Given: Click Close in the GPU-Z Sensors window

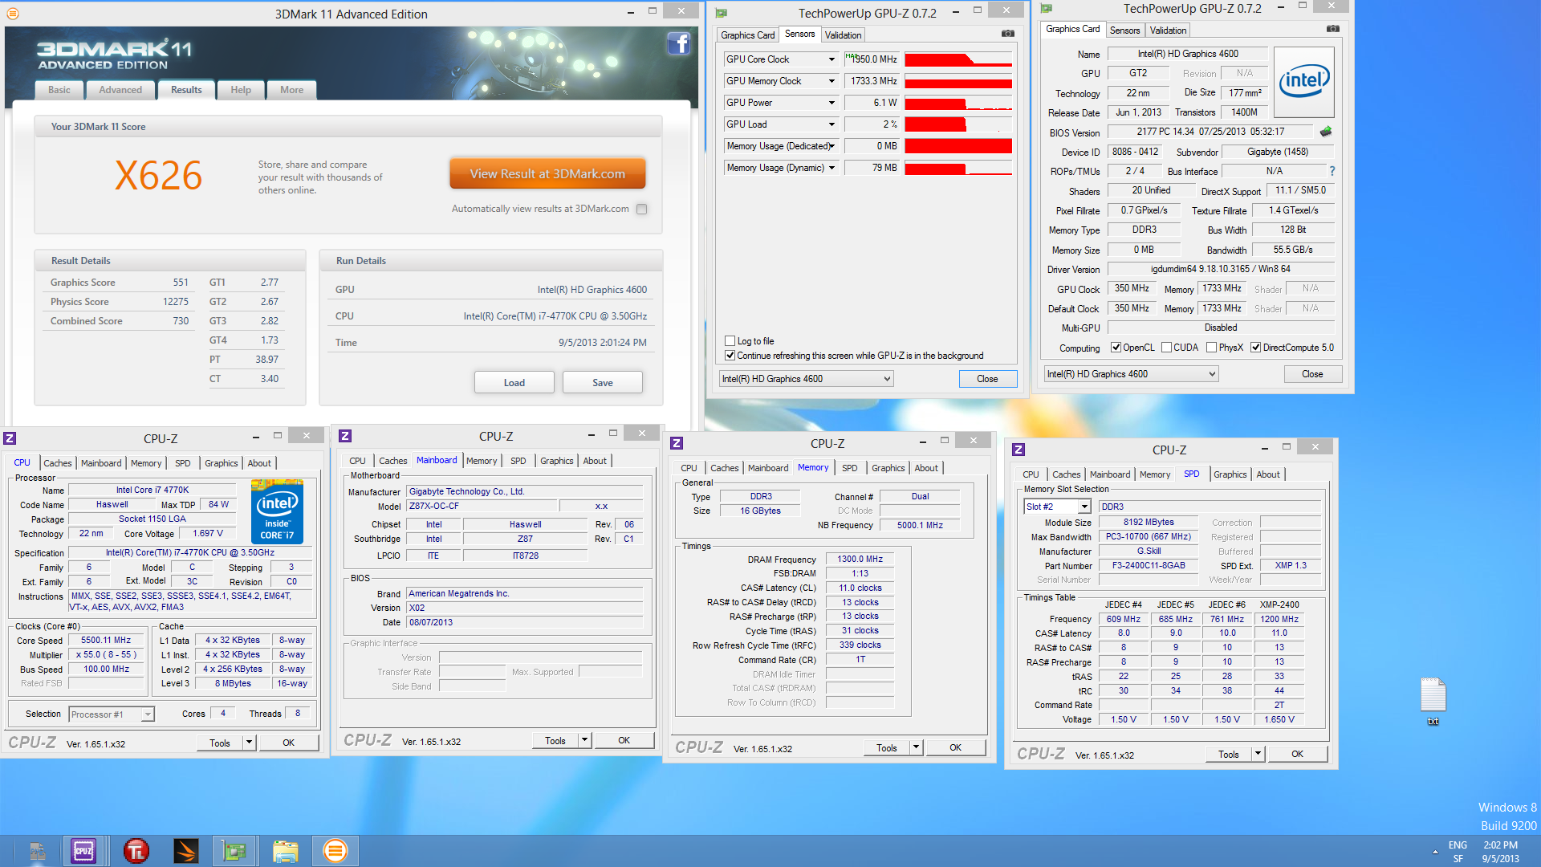Looking at the screenshot, I should [x=988, y=379].
